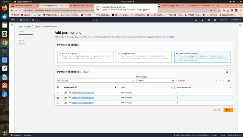Clear the policy search text

(133, 81)
